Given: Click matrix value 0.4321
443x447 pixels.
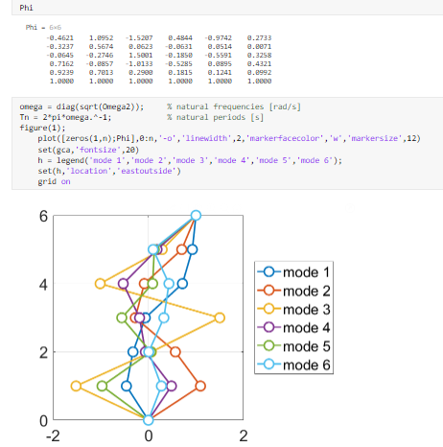Looking at the screenshot, I should pyautogui.click(x=259, y=63).
